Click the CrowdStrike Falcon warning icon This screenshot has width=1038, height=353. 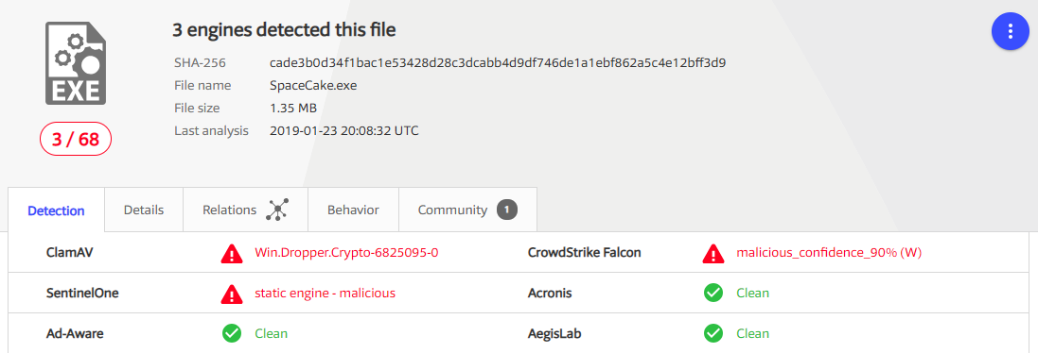[x=713, y=253]
